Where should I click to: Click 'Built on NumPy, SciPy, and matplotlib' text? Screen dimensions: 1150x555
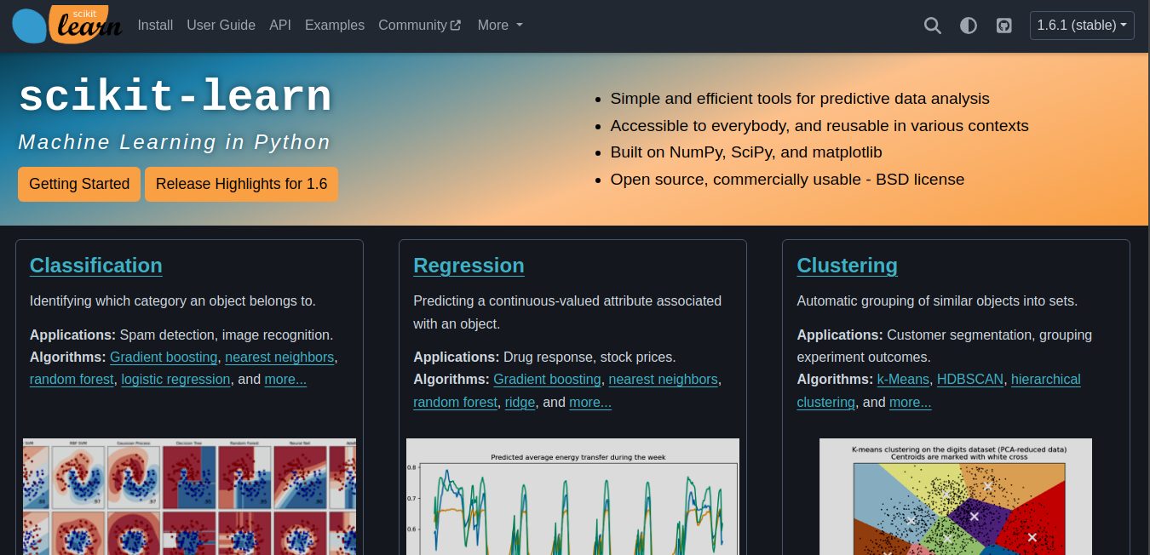(x=746, y=152)
